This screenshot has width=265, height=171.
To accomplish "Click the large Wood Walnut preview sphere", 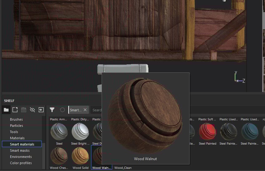I will point(145,116).
